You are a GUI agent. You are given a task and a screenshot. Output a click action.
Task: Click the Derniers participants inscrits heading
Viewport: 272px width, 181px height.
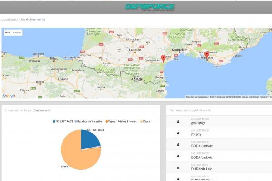tap(190, 110)
